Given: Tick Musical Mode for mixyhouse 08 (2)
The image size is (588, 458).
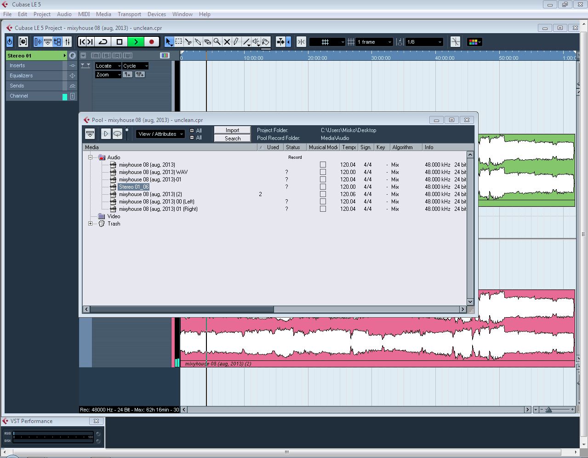Looking at the screenshot, I should 323,194.
